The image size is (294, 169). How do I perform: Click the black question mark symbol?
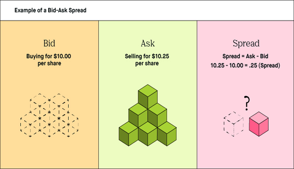(247, 103)
